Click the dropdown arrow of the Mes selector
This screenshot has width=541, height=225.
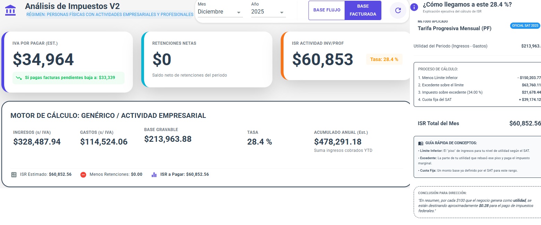click(239, 13)
